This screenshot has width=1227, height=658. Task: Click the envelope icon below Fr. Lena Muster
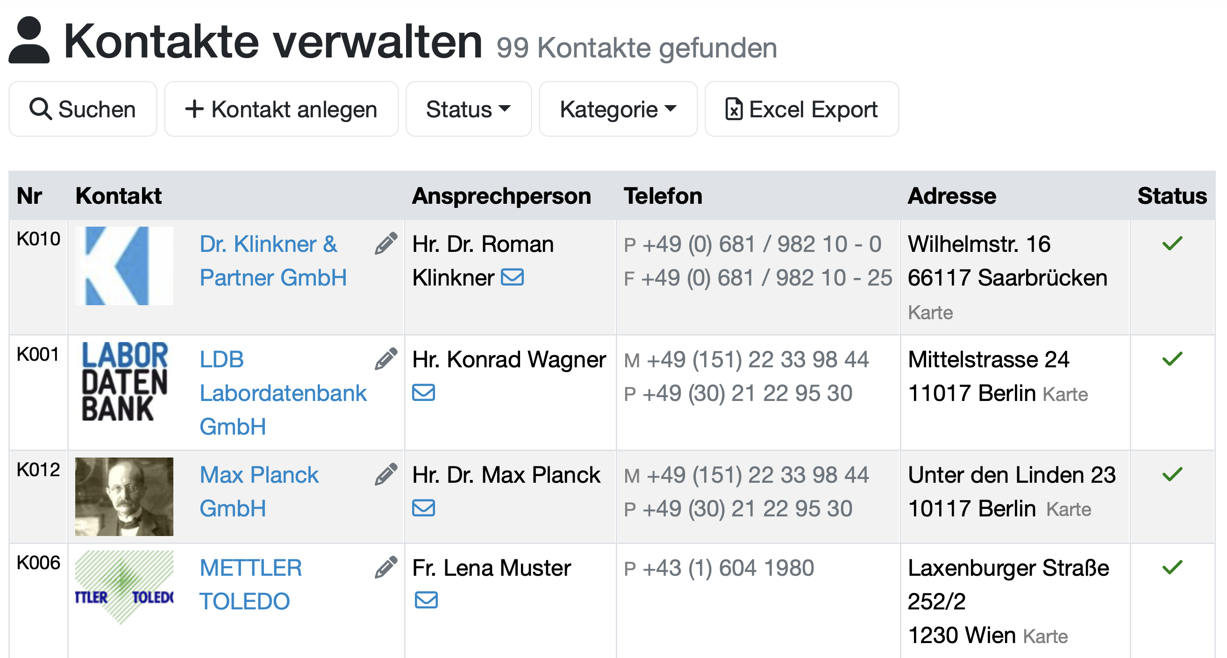(x=426, y=601)
